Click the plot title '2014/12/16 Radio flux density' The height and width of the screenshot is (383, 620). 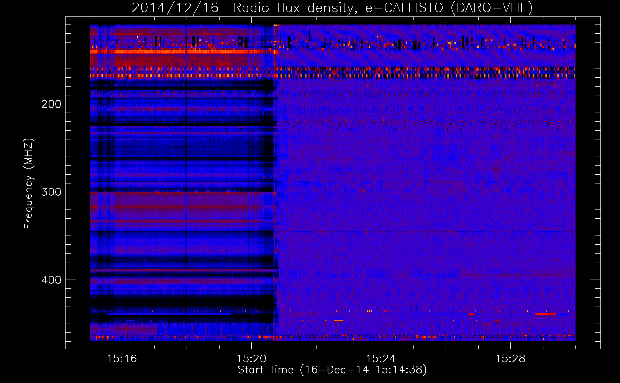[x=332, y=8]
